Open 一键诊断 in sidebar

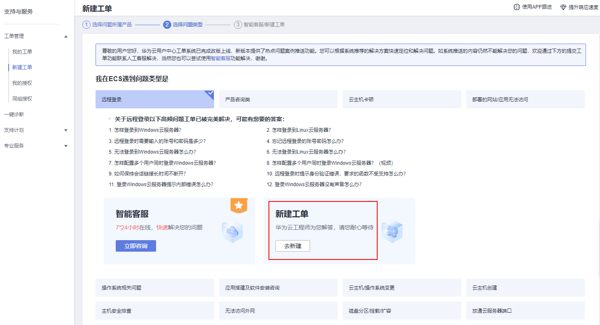[14, 115]
